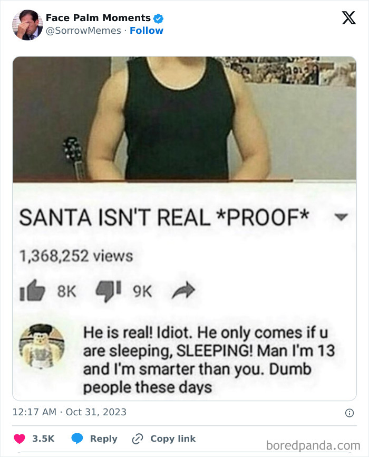Click the blue reply speech bubble icon
The height and width of the screenshot is (457, 369).
77,439
